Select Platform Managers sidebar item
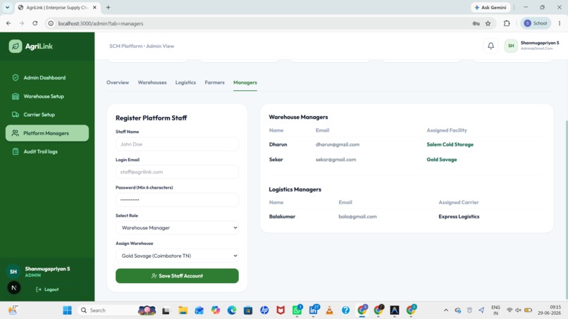This screenshot has width=568, height=319. [47, 133]
